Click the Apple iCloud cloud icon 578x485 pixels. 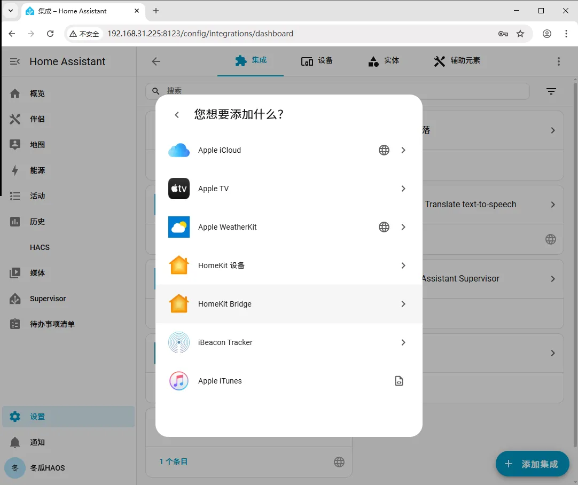tap(179, 151)
